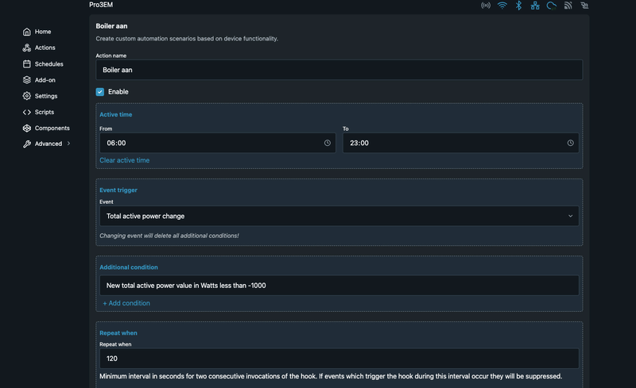Image resolution: width=636 pixels, height=388 pixels.
Task: Click the 'Additional condition' section title
Action: [129, 267]
